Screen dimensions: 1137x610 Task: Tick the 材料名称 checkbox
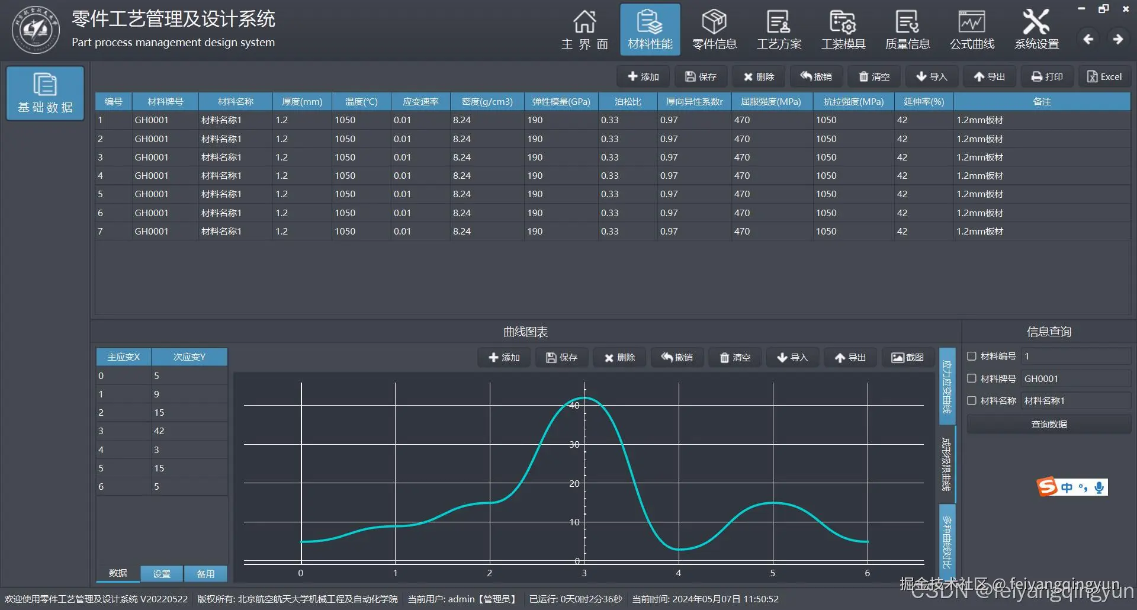972,400
